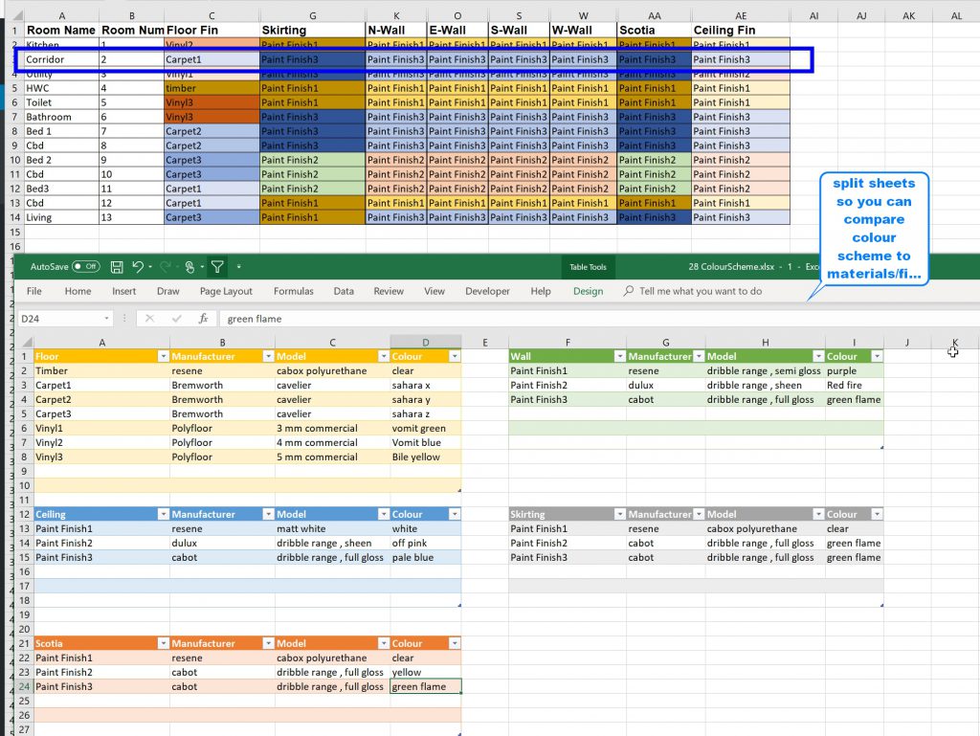Click the formula bar Enter checkmark icon

[x=176, y=319]
